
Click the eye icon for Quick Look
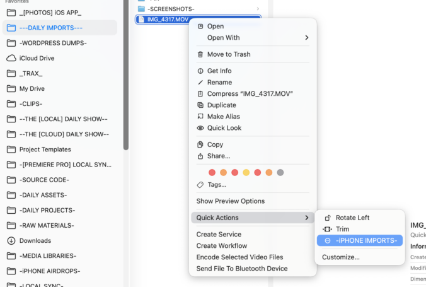tap(200, 128)
